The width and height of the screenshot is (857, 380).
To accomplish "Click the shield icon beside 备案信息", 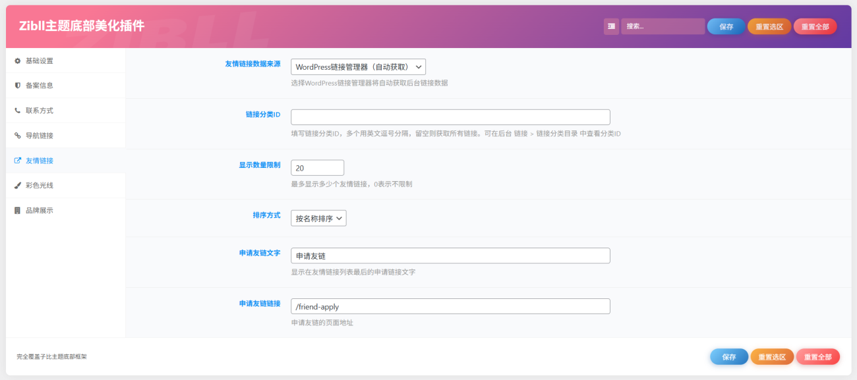I will click(18, 86).
